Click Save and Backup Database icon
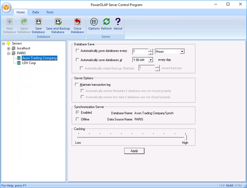247x188 pixels. click(58, 22)
